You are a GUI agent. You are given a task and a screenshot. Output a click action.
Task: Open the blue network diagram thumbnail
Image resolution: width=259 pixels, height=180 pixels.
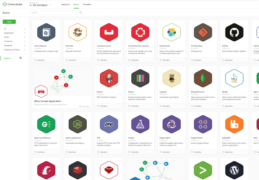[156, 169]
